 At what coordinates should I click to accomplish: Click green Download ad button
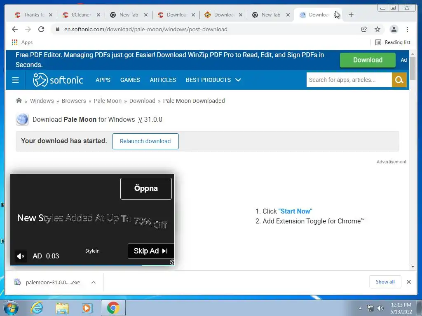[x=368, y=60]
